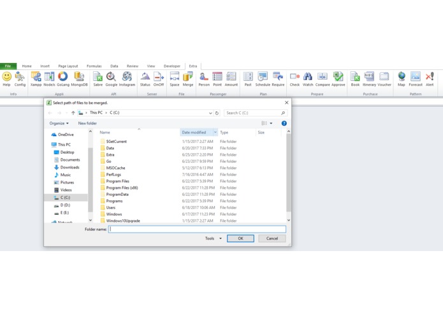Screen dimensions: 443x314
Task: Click the Cancel button
Action: tap(272, 238)
